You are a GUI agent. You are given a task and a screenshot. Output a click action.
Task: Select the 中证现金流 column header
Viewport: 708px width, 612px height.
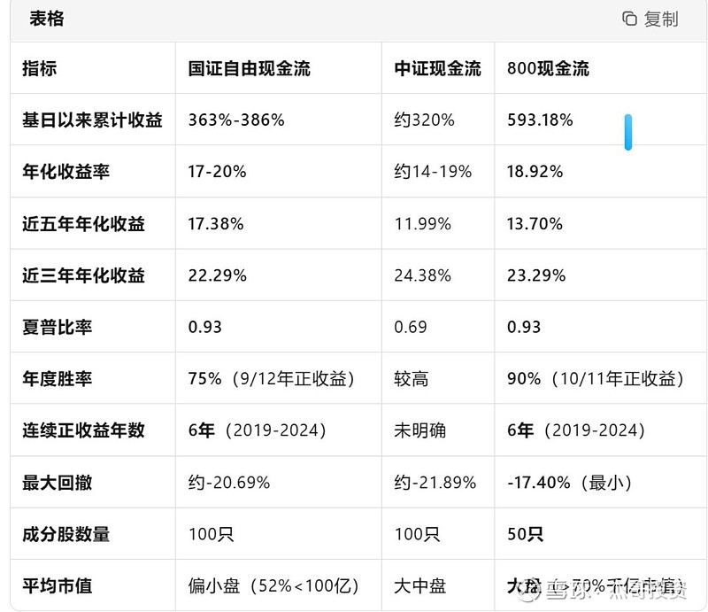coord(437,69)
